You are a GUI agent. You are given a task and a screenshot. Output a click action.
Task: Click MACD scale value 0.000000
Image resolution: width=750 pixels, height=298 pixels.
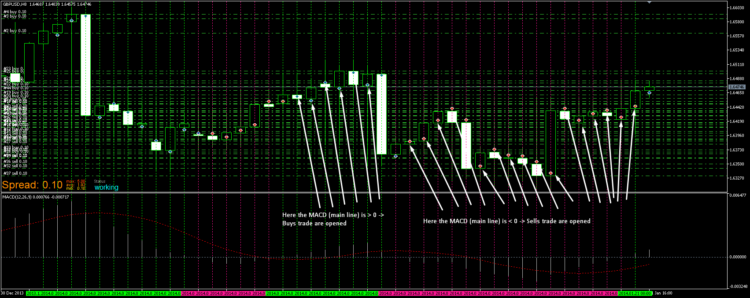[x=737, y=257]
